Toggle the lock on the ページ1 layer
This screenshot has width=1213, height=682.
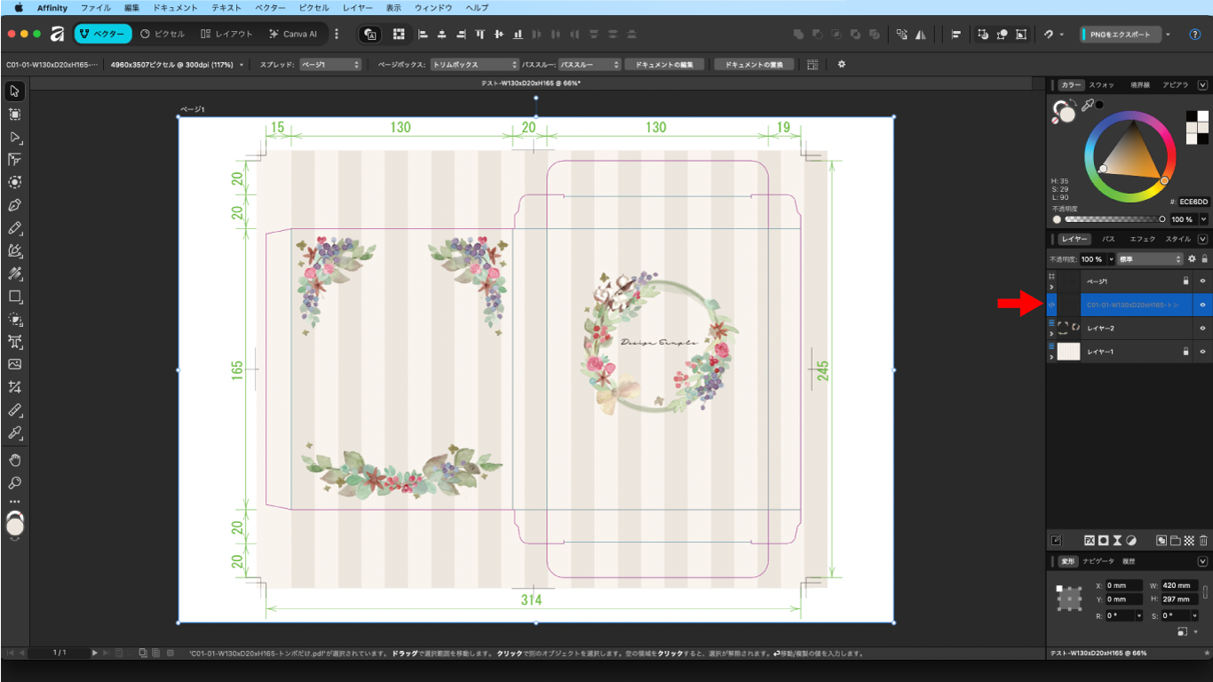1185,281
